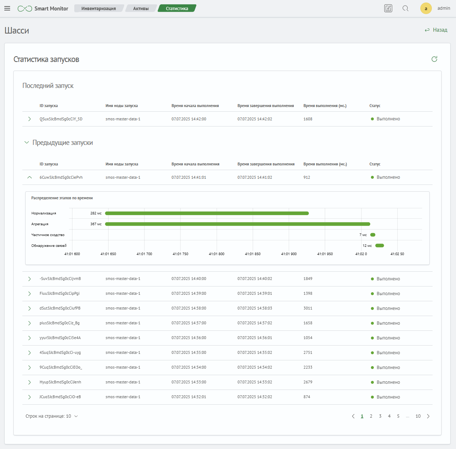Image resolution: width=456 pixels, height=449 pixels.
Task: Go to pagination page 2
Action: 371,416
